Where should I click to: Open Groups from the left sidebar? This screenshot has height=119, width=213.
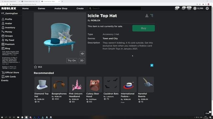click(x=7, y=36)
